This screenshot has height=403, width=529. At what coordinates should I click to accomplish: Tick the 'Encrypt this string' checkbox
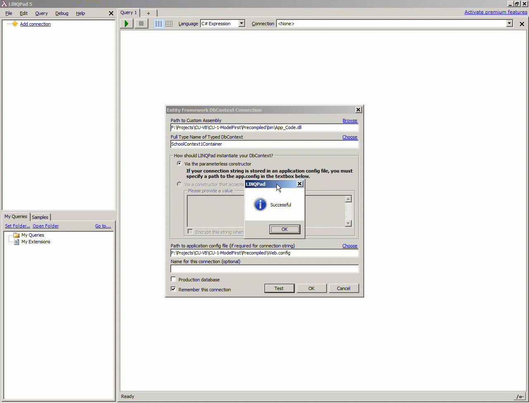click(190, 232)
